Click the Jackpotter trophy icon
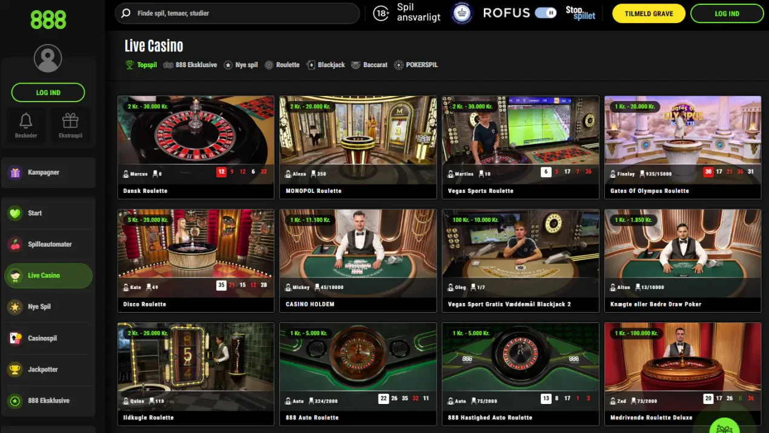769x433 pixels. point(15,370)
